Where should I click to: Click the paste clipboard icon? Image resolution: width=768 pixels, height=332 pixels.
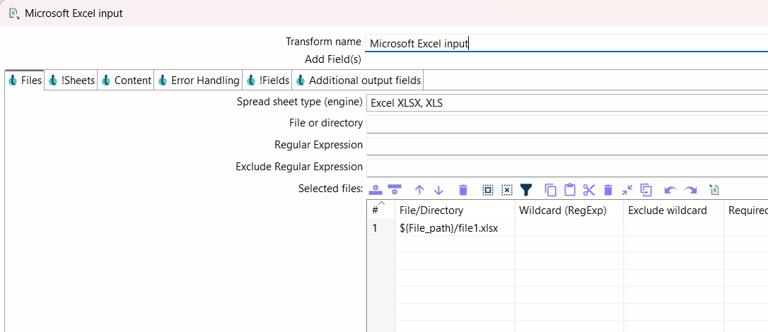coord(570,189)
